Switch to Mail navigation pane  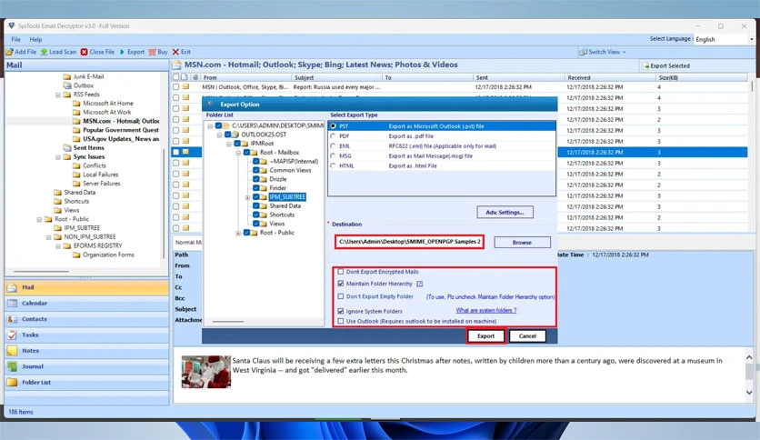(x=86, y=287)
